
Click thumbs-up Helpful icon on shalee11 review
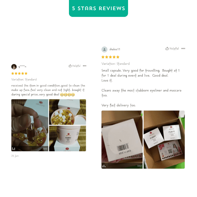pos(167,48)
